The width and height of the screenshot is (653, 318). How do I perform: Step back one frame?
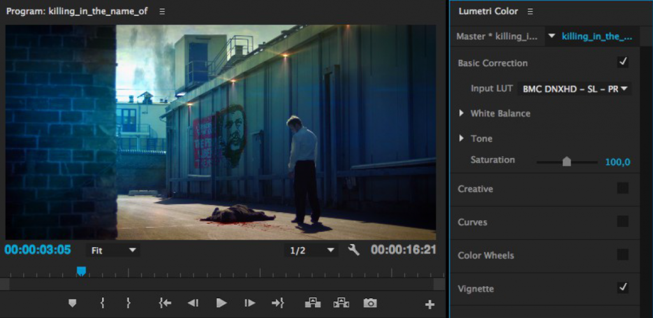pyautogui.click(x=193, y=303)
